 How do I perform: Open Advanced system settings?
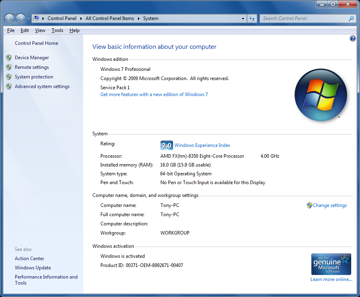click(42, 86)
